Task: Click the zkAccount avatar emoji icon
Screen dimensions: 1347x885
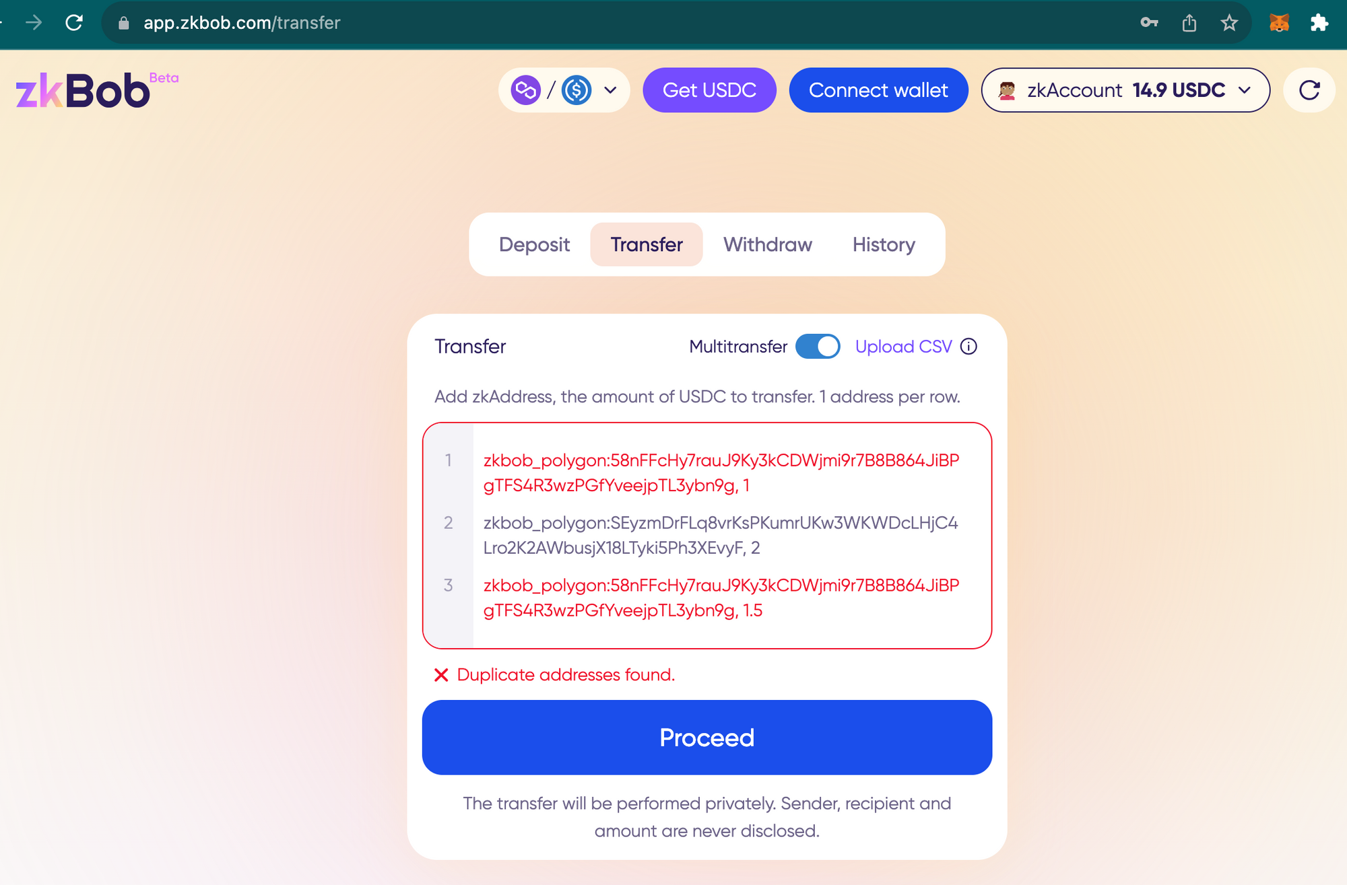Action: coord(1007,89)
